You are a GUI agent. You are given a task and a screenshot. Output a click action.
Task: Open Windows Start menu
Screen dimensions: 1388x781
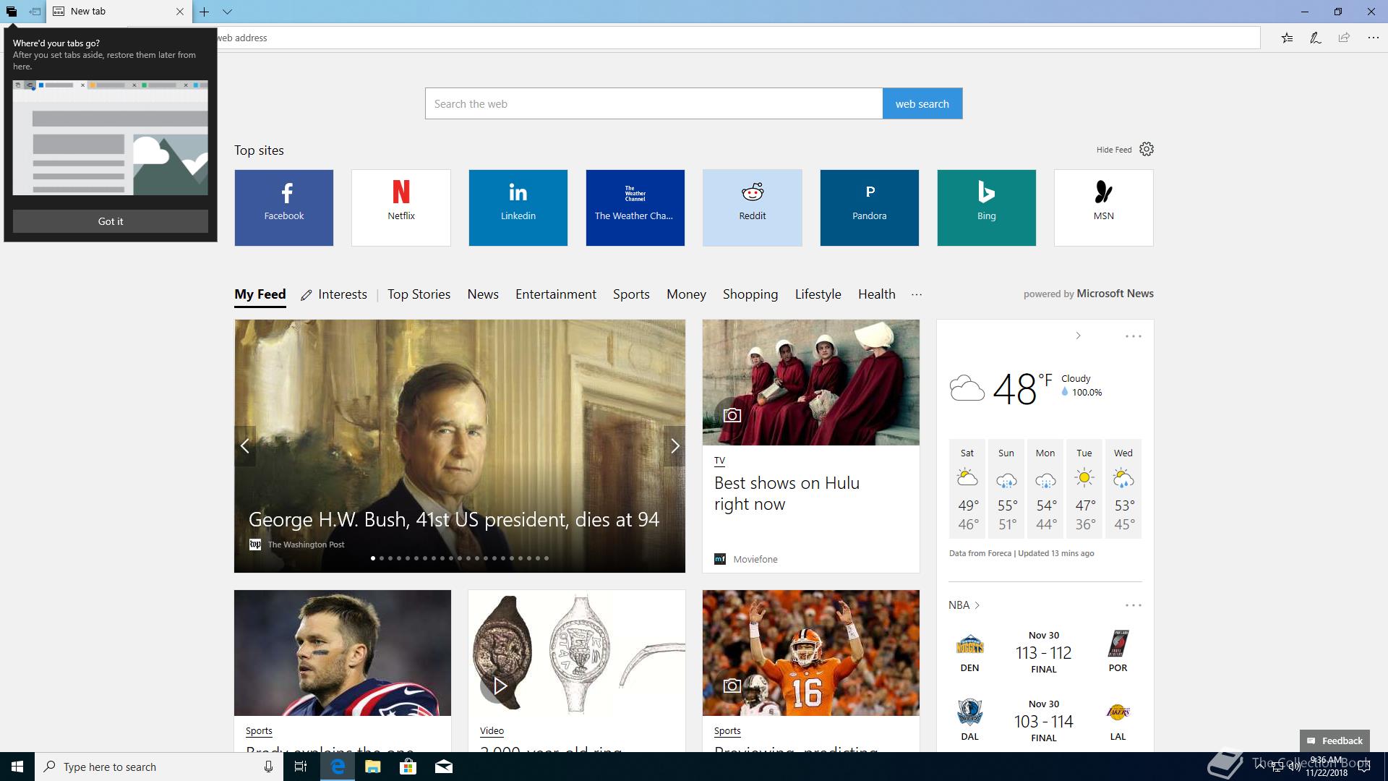[x=17, y=767]
